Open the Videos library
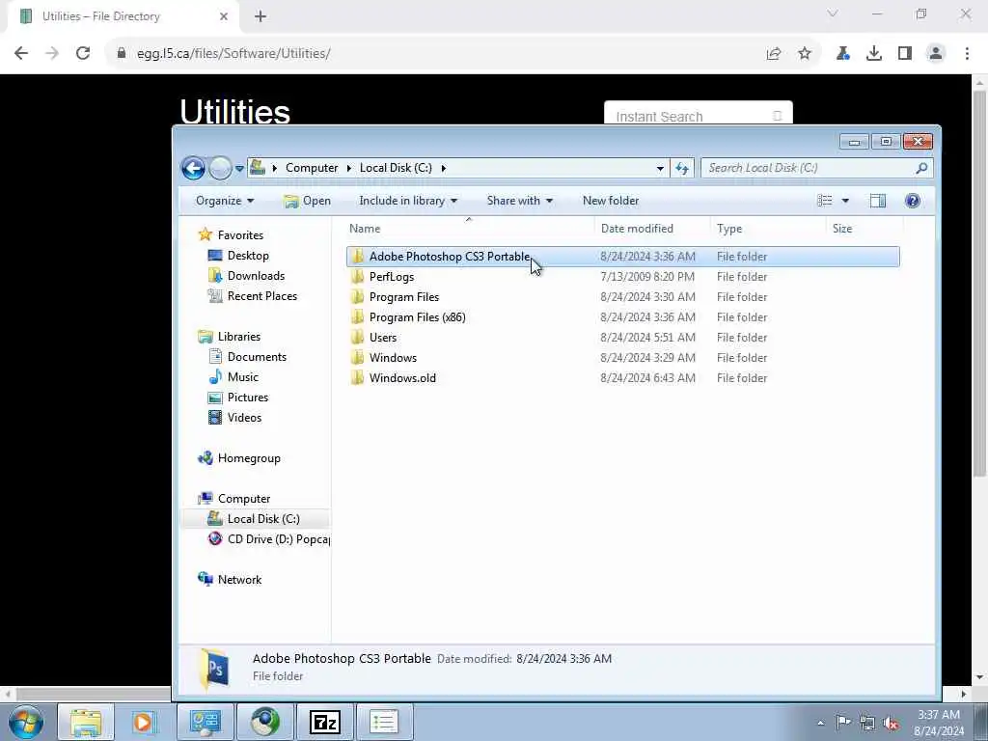Image resolution: width=988 pixels, height=741 pixels. coord(235,417)
